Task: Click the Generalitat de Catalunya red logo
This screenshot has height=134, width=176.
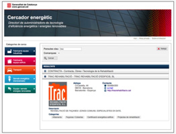Action: [x=9, y=5]
